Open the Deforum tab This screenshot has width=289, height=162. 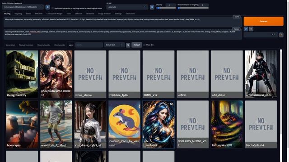click(x=79, y=13)
